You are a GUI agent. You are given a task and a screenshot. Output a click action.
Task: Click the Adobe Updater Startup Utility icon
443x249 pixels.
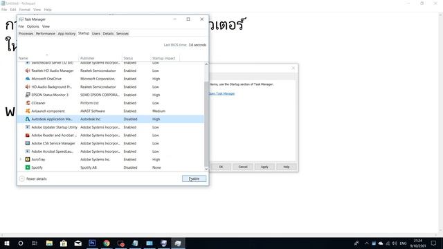coord(28,127)
